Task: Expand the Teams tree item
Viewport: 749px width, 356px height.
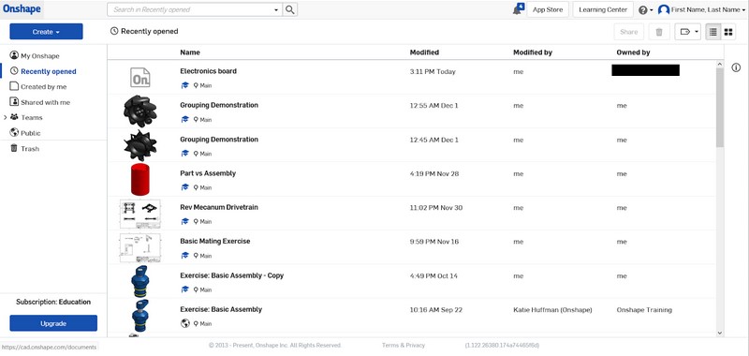Action: (5, 117)
